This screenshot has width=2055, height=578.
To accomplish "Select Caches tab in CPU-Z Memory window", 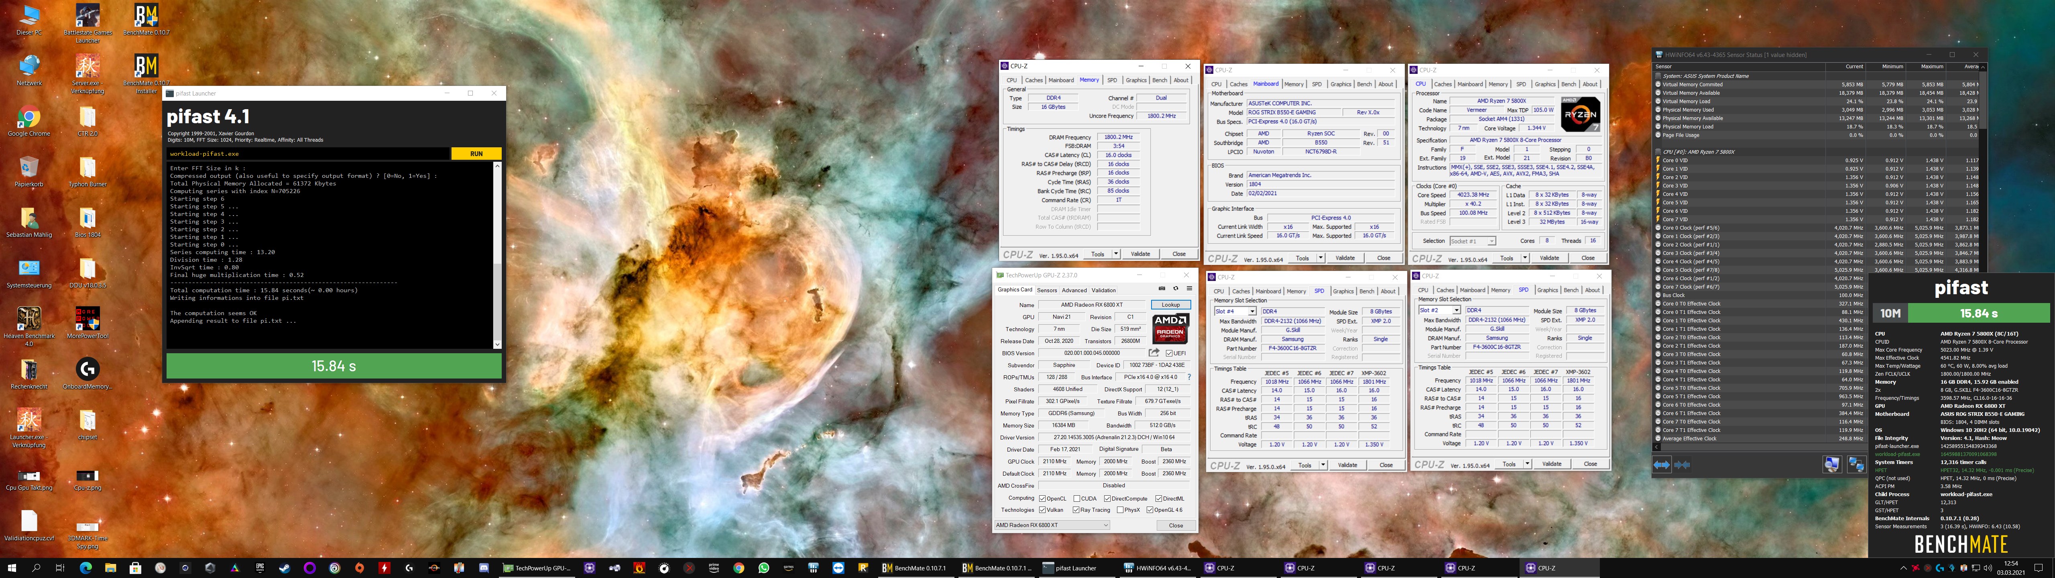I will 1034,80.
